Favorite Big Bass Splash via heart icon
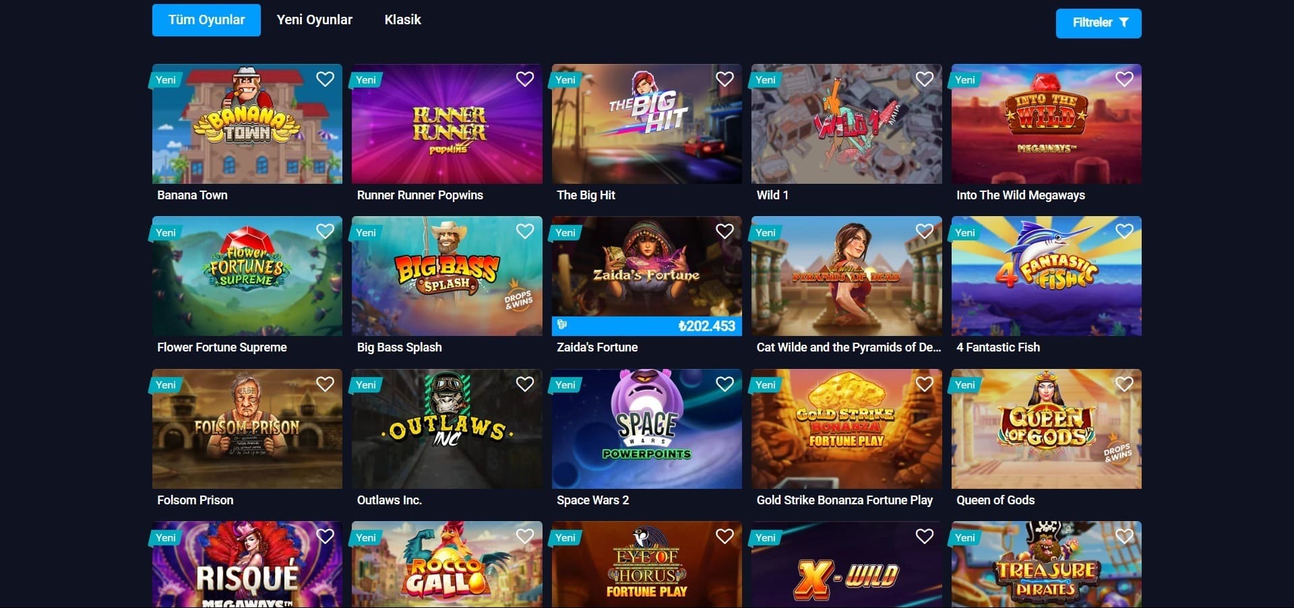1294x608 pixels. (x=525, y=232)
